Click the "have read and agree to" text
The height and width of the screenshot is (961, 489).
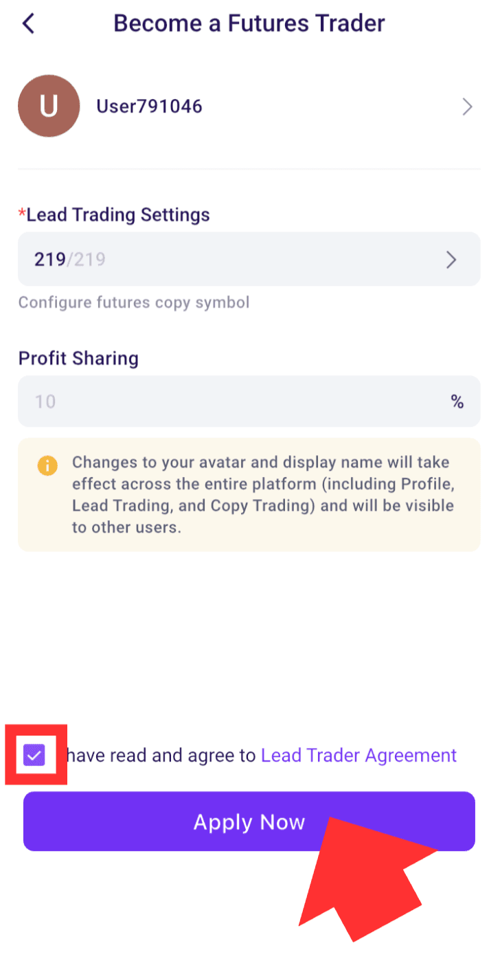click(161, 755)
